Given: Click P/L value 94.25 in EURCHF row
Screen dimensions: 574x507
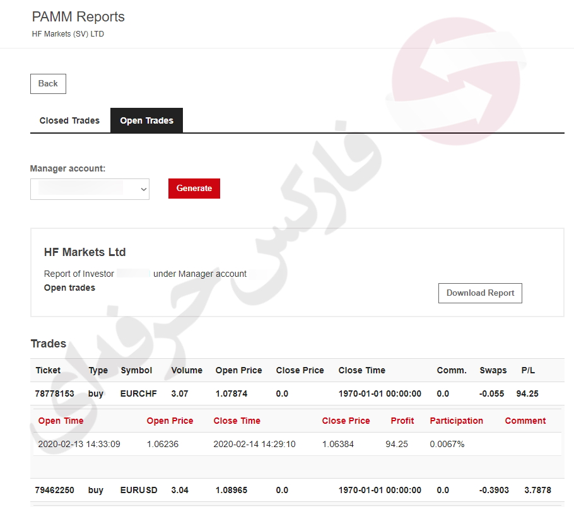Looking at the screenshot, I should [x=527, y=393].
